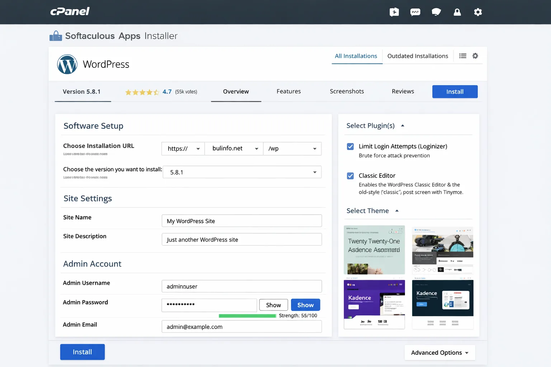Viewport: 551px width, 367px height.
Task: Click the WordPress logo icon
Action: pyautogui.click(x=67, y=64)
